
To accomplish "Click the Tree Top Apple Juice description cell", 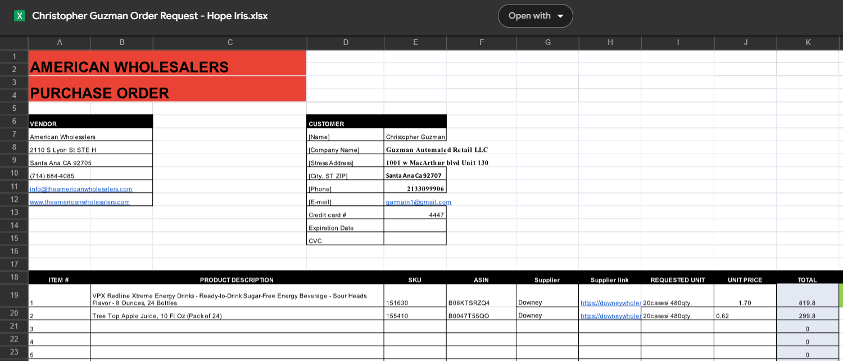I will [x=237, y=314].
